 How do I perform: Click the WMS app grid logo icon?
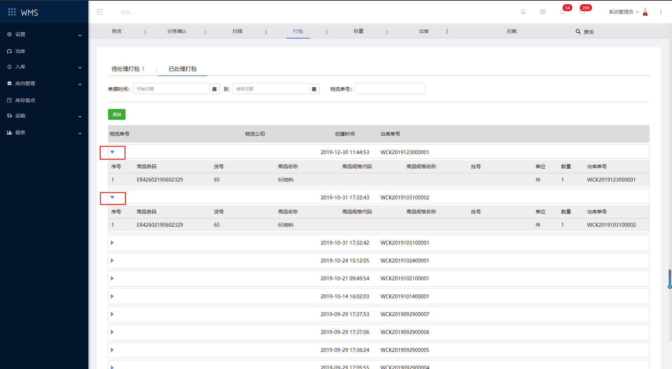click(x=12, y=12)
